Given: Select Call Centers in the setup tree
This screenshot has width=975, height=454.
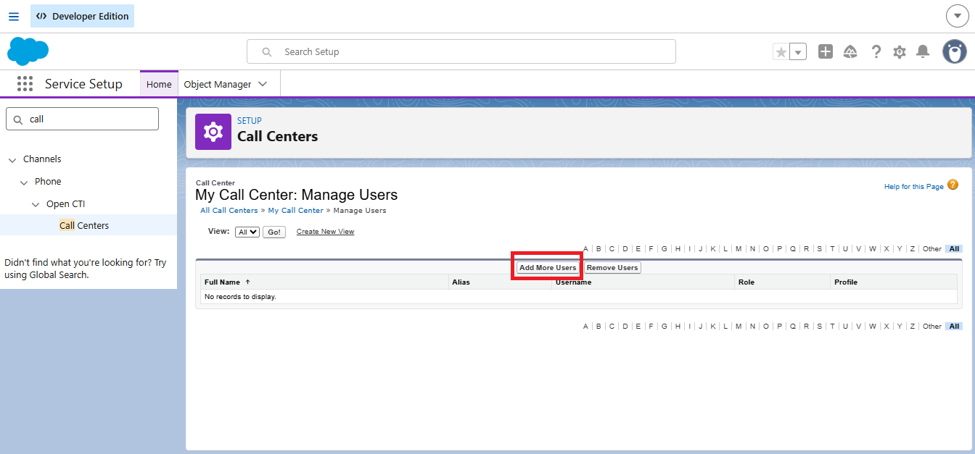Looking at the screenshot, I should point(84,225).
